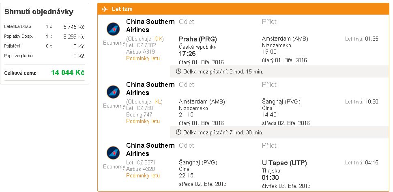This screenshot has width=393, height=192.
Task: Select the Let tam header bar
Action: (243, 9)
